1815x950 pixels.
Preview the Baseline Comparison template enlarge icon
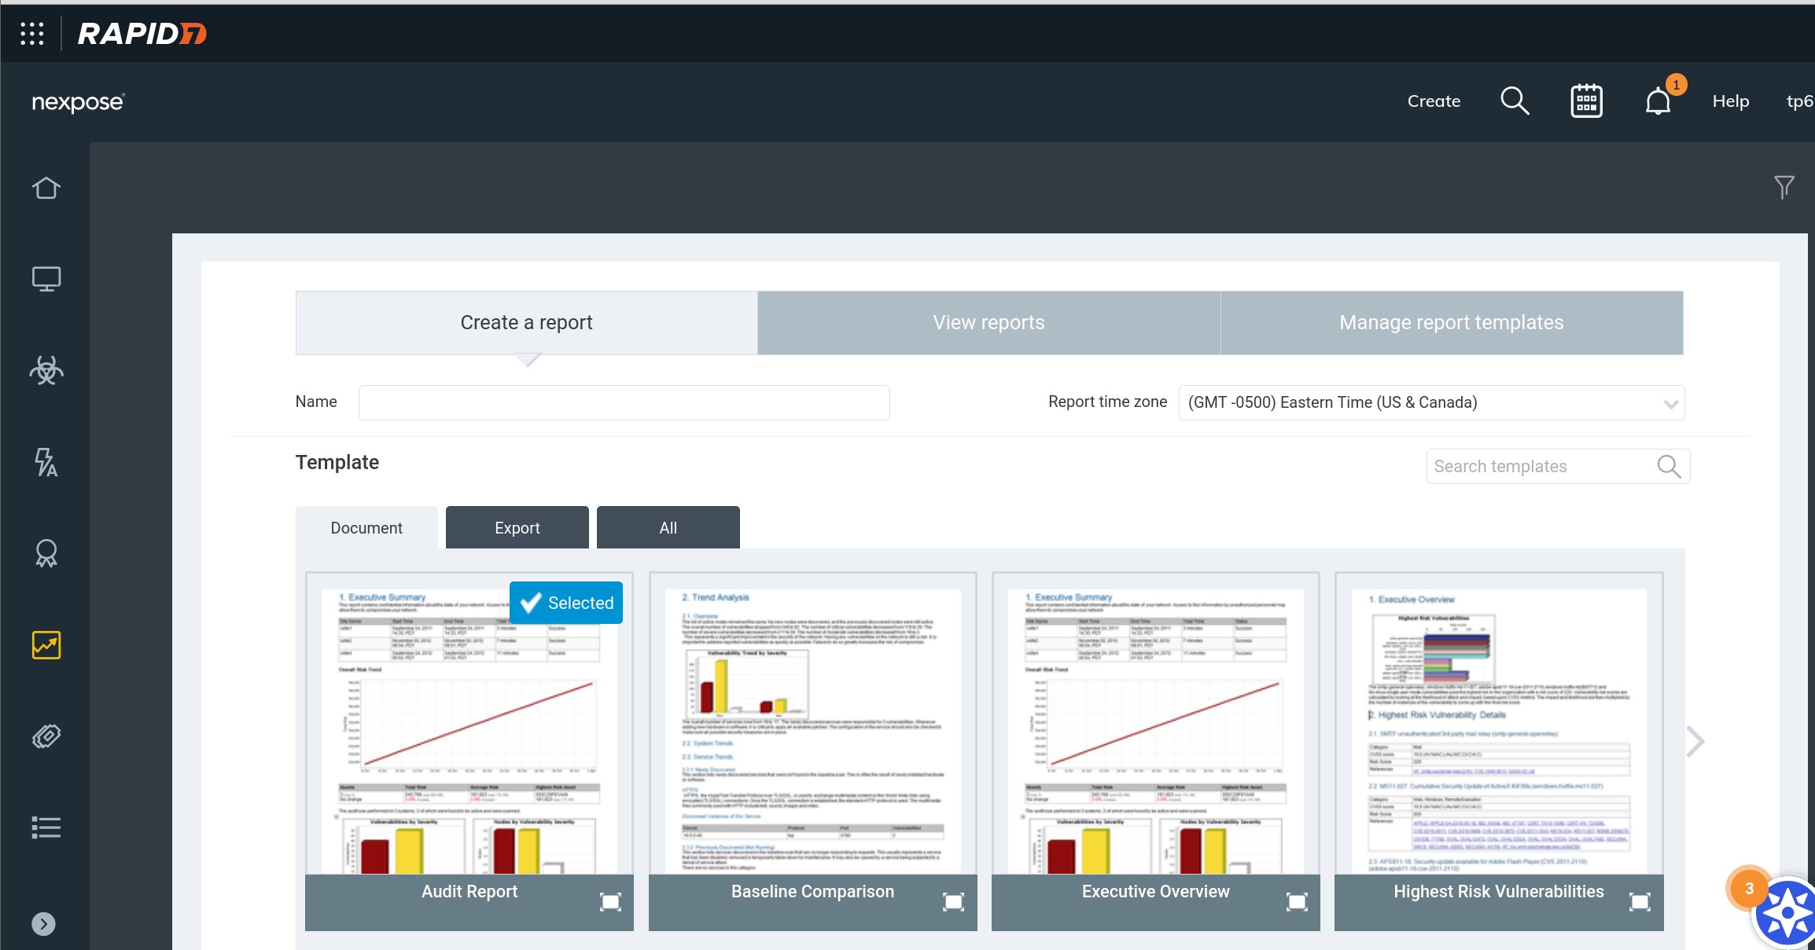point(953,901)
